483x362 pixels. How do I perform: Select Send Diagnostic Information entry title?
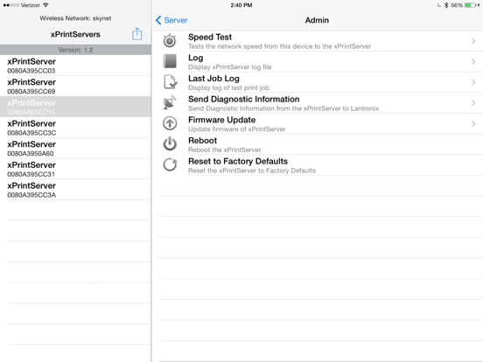(x=243, y=99)
